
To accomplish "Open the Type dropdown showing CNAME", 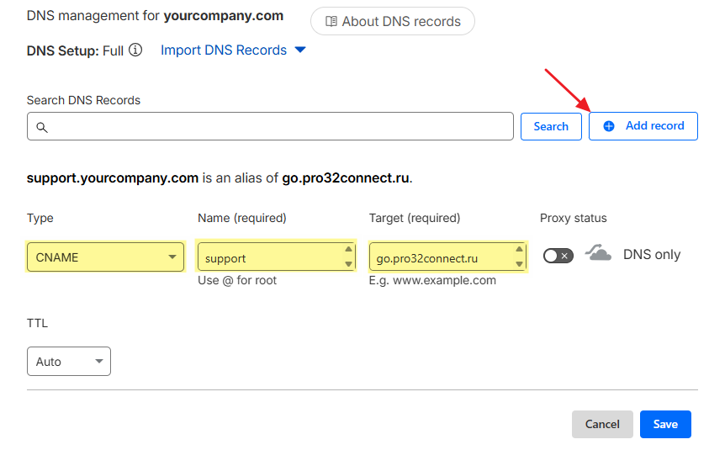I will pos(105,257).
